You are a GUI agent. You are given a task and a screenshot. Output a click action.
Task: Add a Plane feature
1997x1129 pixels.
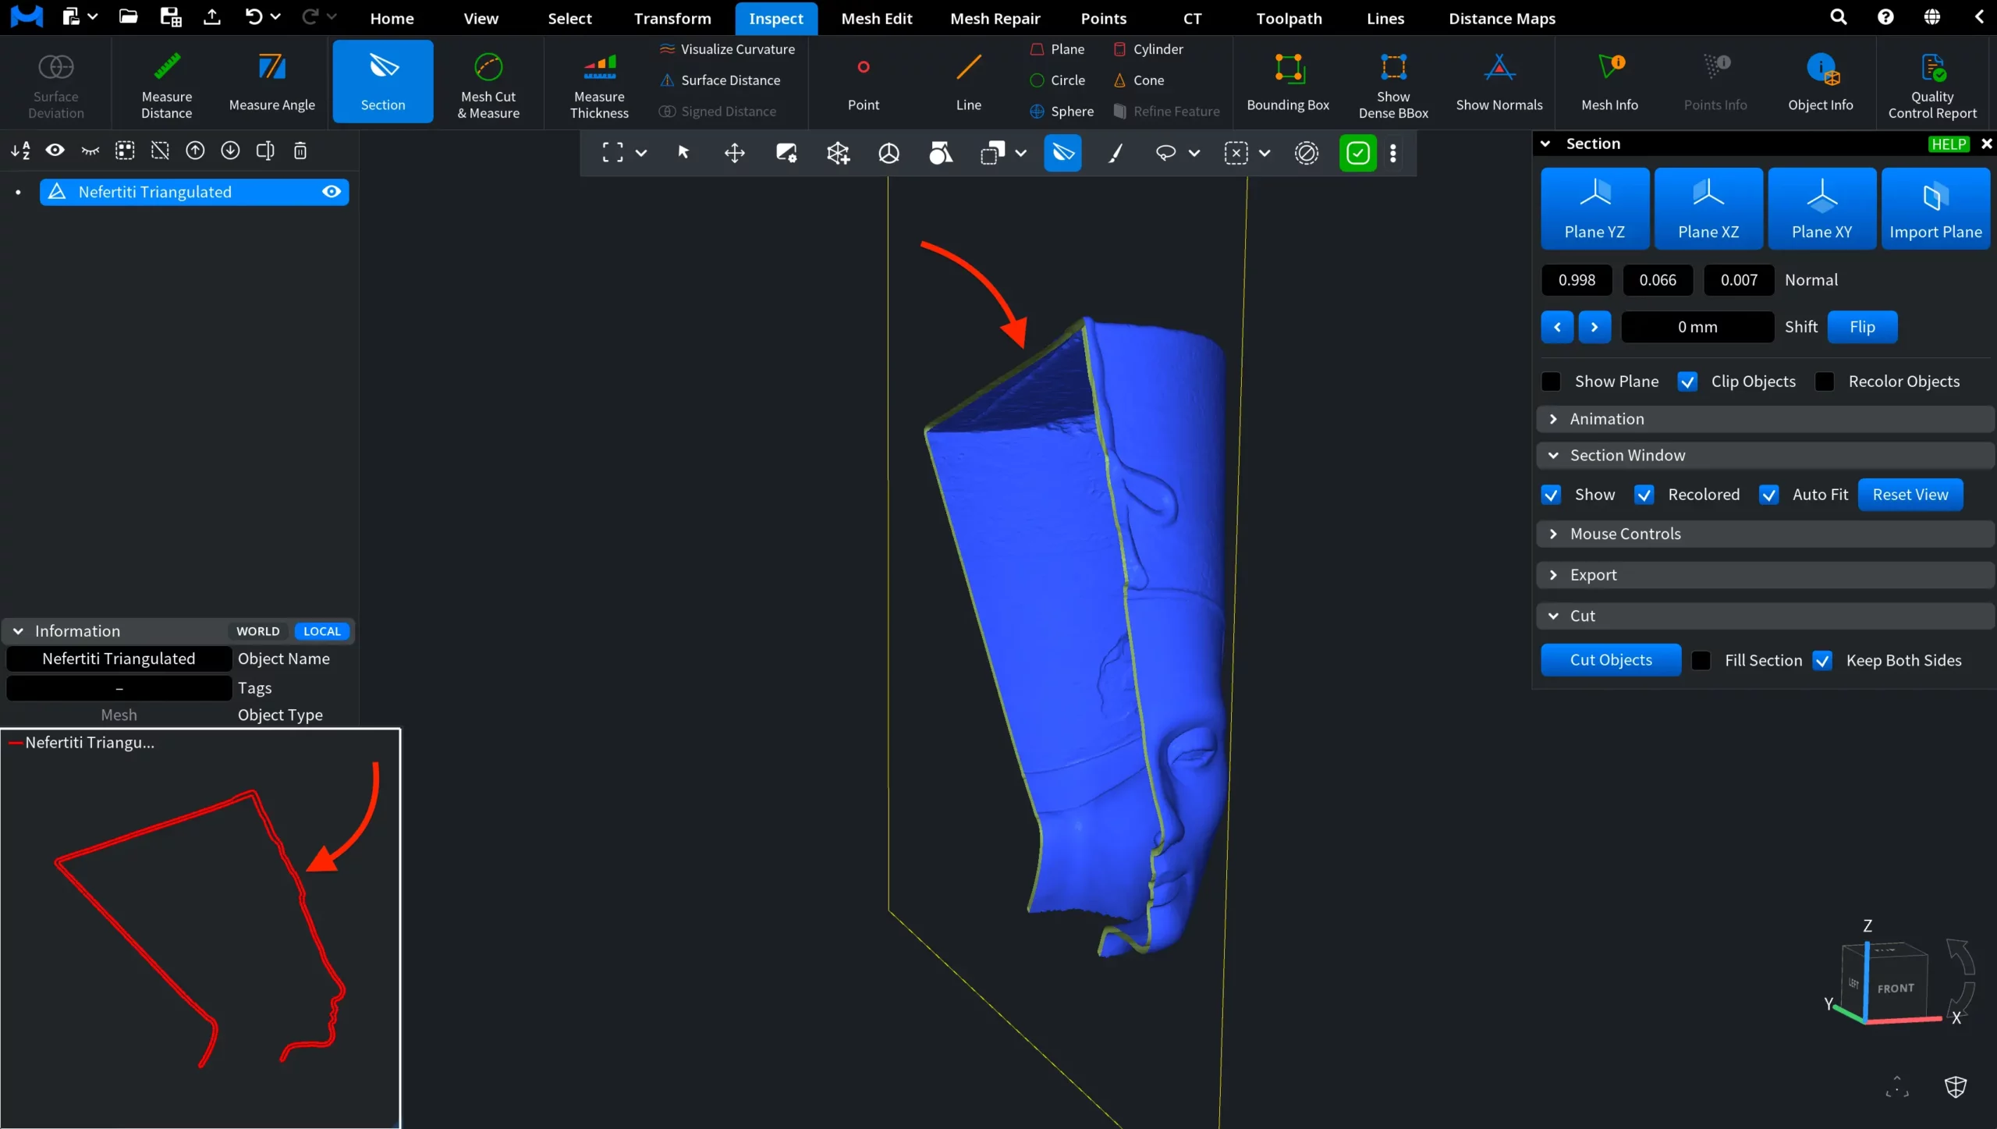(1058, 49)
